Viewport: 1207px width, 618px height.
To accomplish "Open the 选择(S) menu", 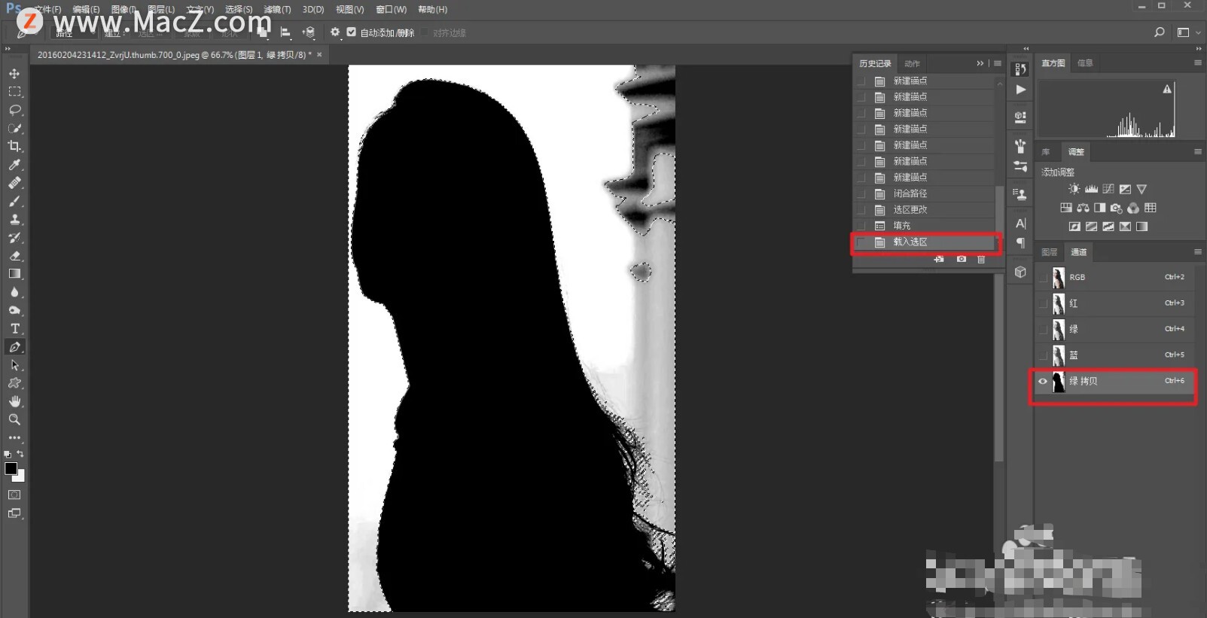I will pyautogui.click(x=239, y=10).
